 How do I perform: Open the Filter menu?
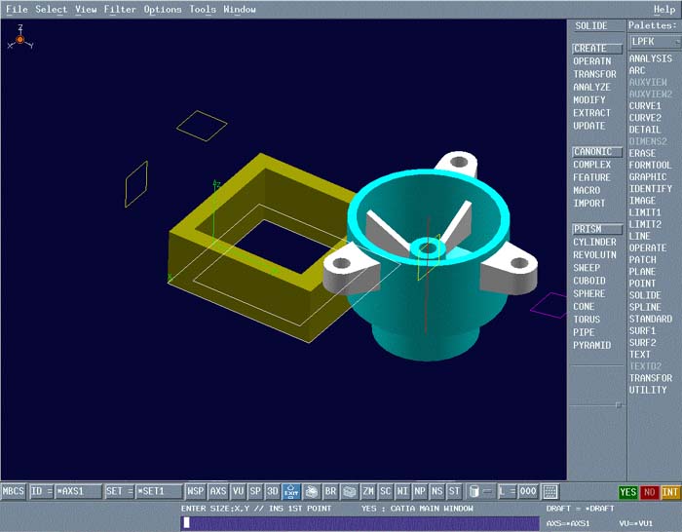(120, 10)
